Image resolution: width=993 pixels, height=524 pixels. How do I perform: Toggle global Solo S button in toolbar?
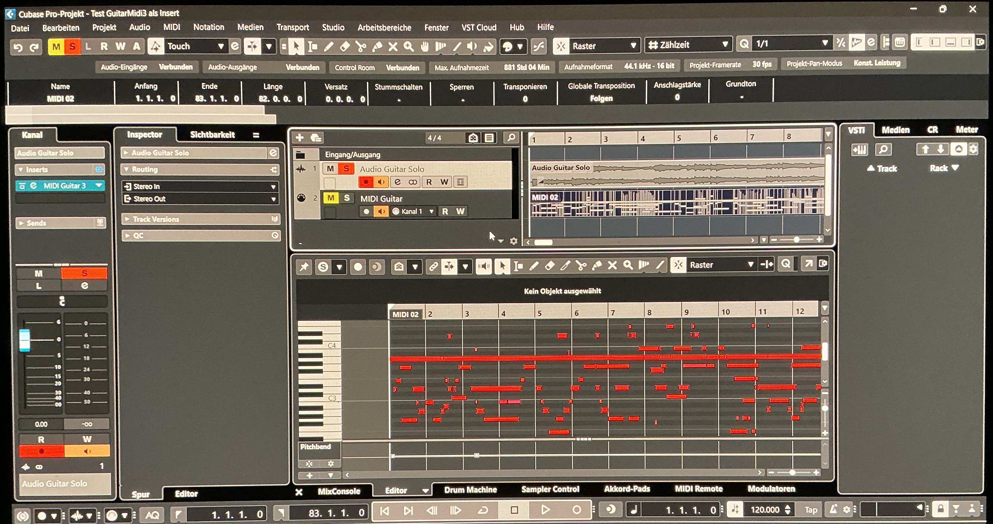point(72,47)
